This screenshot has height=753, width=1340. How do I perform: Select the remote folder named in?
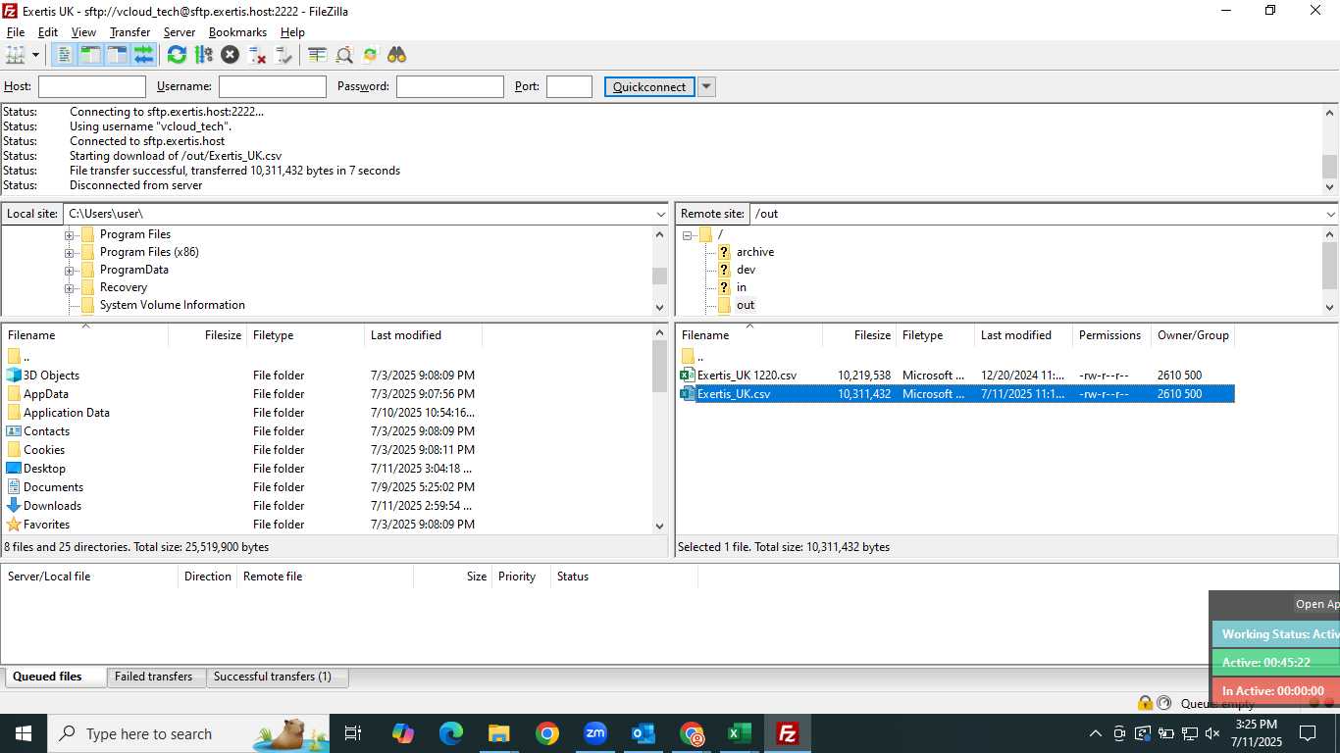(742, 287)
